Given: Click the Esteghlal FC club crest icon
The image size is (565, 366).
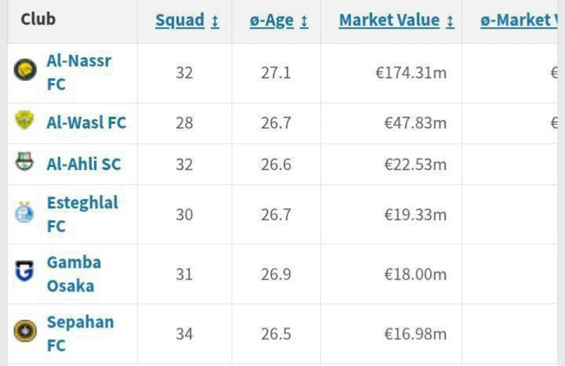Looking at the screenshot, I should (24, 214).
